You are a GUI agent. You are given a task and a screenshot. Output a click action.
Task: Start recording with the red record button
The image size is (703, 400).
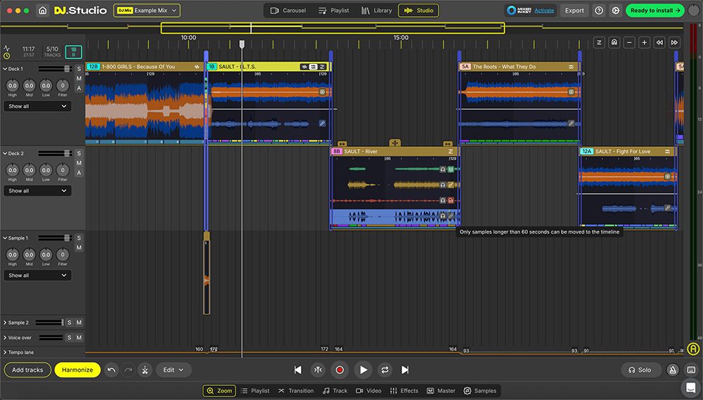340,370
